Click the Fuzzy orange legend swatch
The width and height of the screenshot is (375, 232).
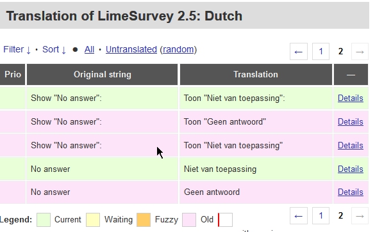144,220
